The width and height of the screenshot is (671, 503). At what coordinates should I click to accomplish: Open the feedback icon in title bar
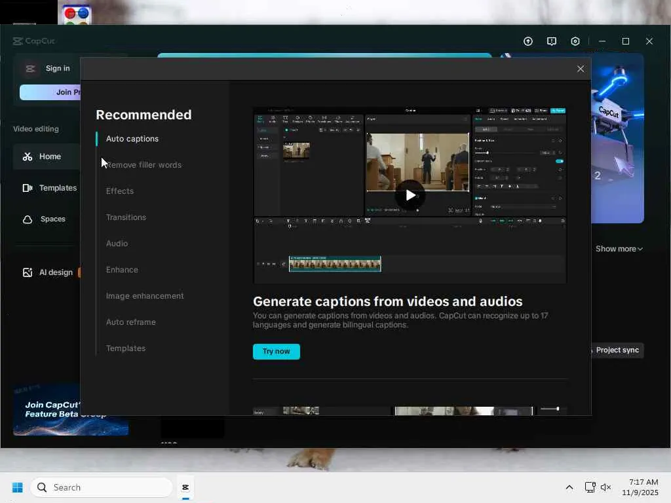pyautogui.click(x=552, y=41)
